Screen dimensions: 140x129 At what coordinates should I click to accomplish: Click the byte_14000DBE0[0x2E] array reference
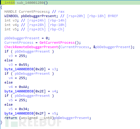[25, 91]
